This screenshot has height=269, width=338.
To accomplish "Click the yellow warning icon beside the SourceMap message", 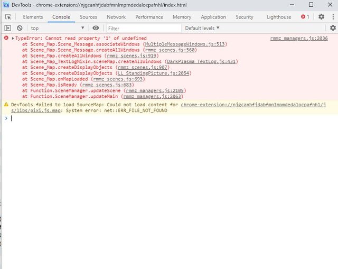I will click(6, 105).
